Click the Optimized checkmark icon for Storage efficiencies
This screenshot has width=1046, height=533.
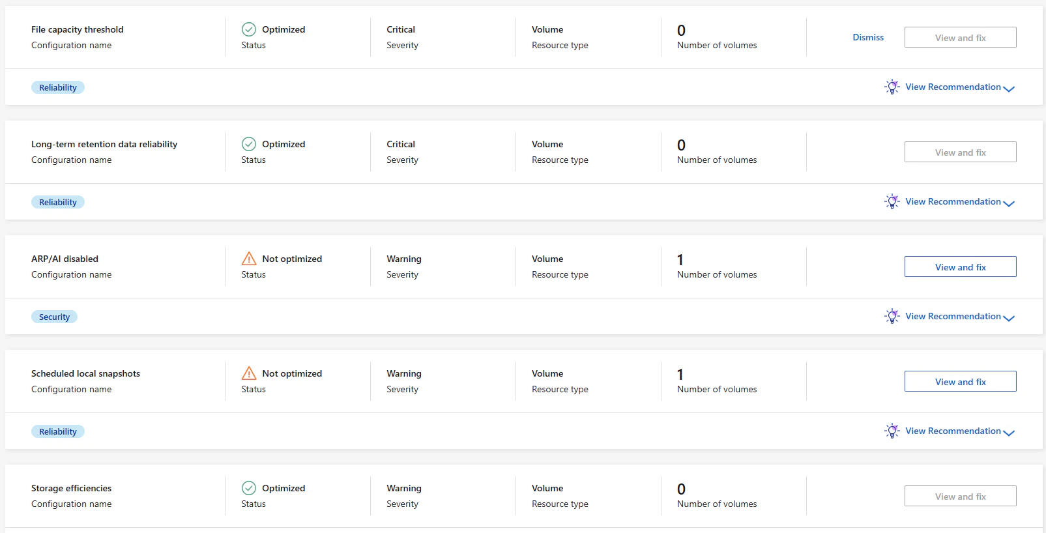pyautogui.click(x=249, y=488)
